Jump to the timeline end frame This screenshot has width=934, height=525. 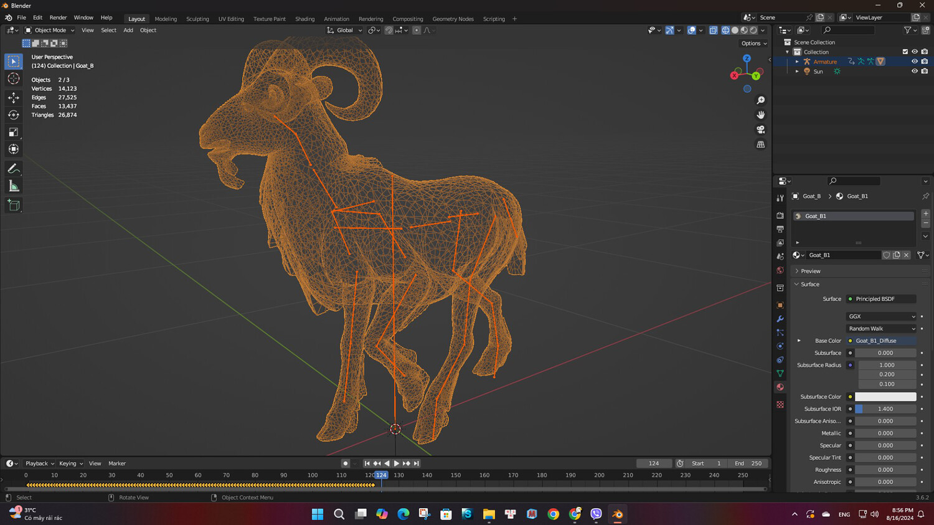pyautogui.click(x=417, y=463)
